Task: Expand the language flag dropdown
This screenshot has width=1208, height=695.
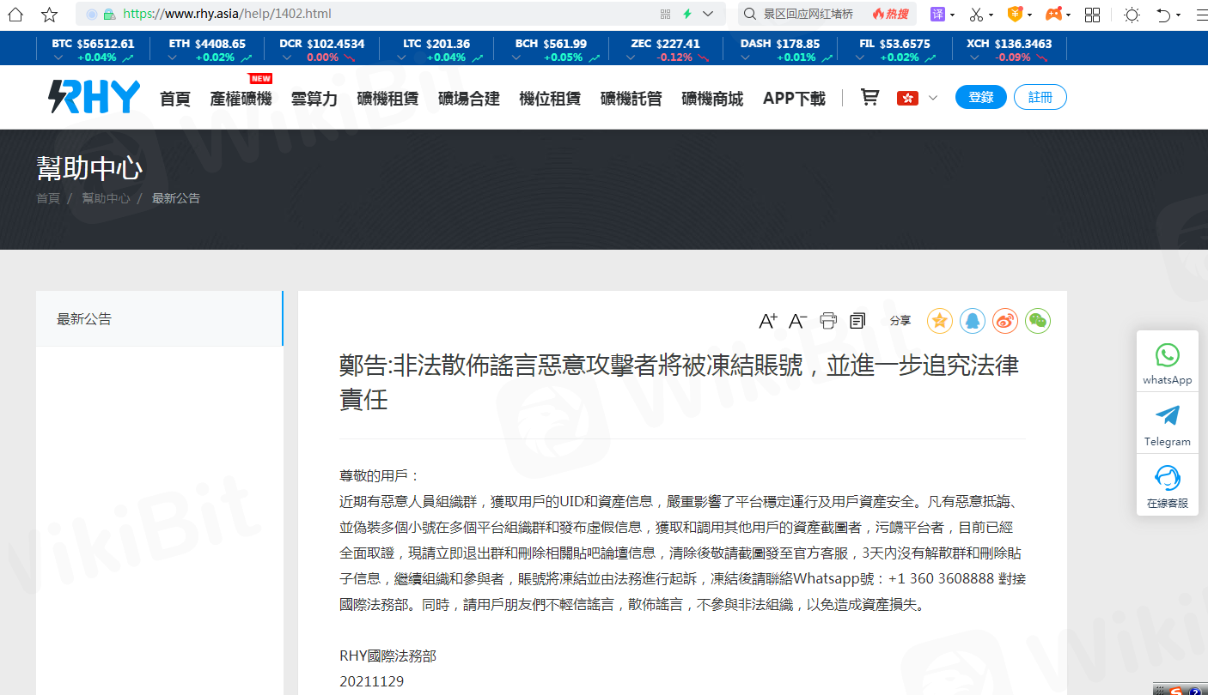Action: 933,98
